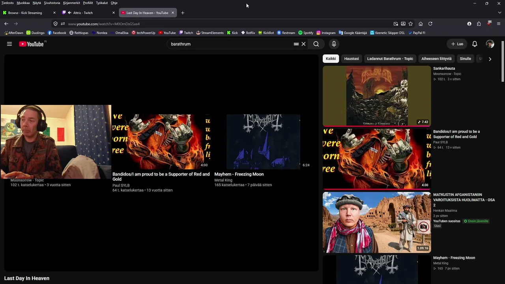Switch to the Attrix - Twitch tab
505x284 pixels.
(x=89, y=13)
